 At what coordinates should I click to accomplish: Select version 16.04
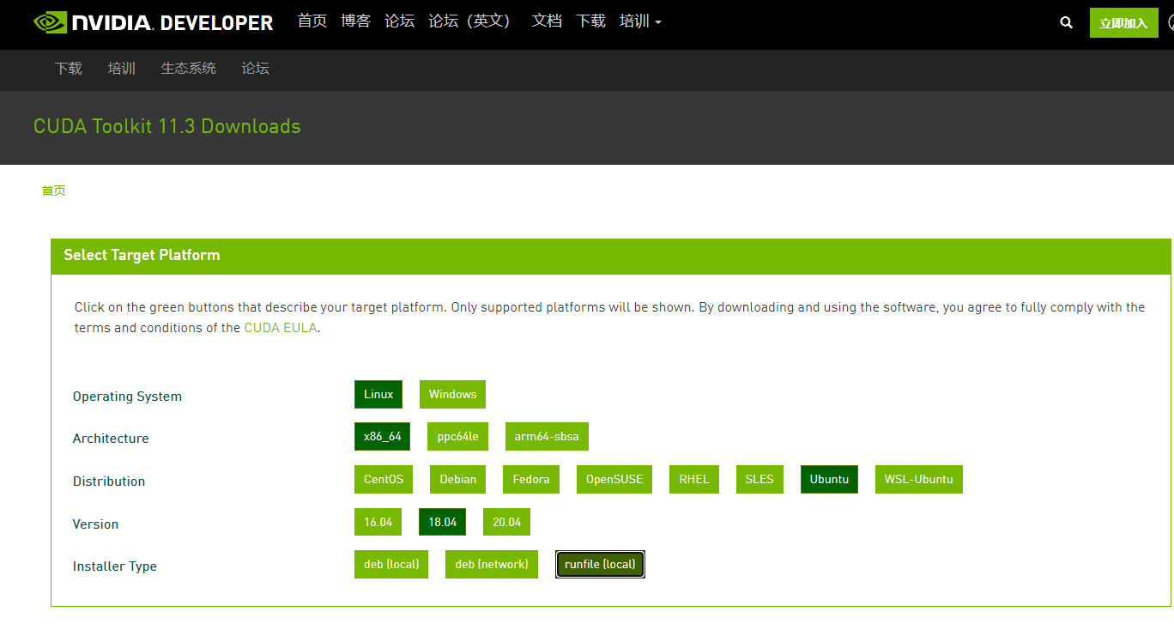pos(378,522)
